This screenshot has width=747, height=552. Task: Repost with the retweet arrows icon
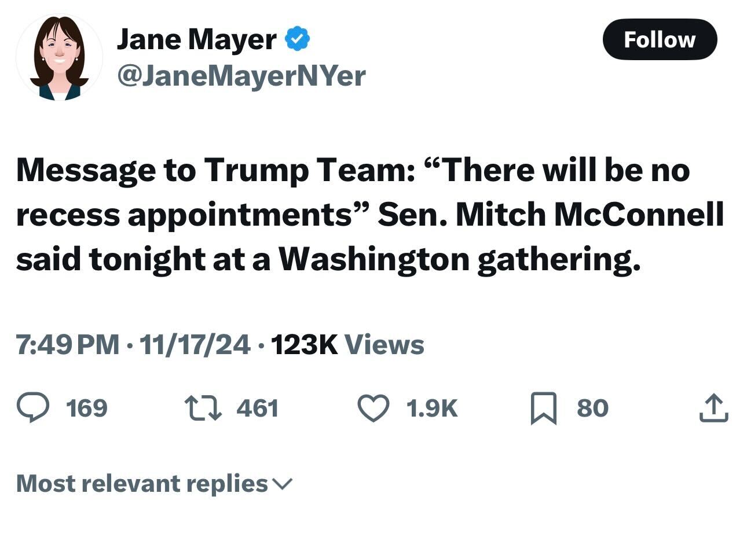[x=203, y=408]
